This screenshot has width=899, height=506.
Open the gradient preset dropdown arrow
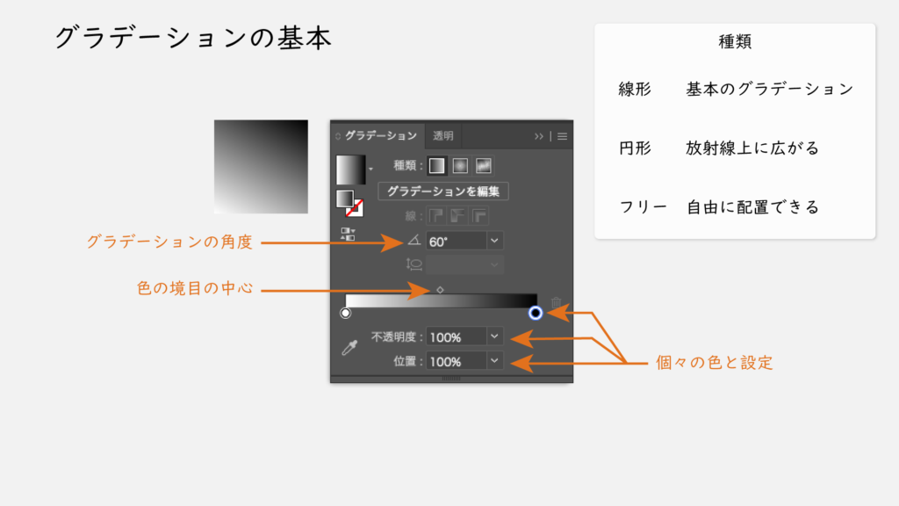(x=370, y=167)
